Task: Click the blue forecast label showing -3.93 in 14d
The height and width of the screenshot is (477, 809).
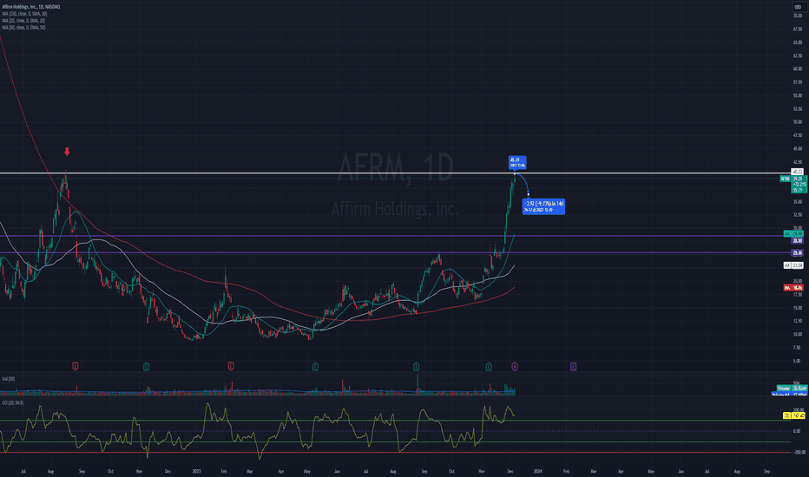Action: coord(543,206)
